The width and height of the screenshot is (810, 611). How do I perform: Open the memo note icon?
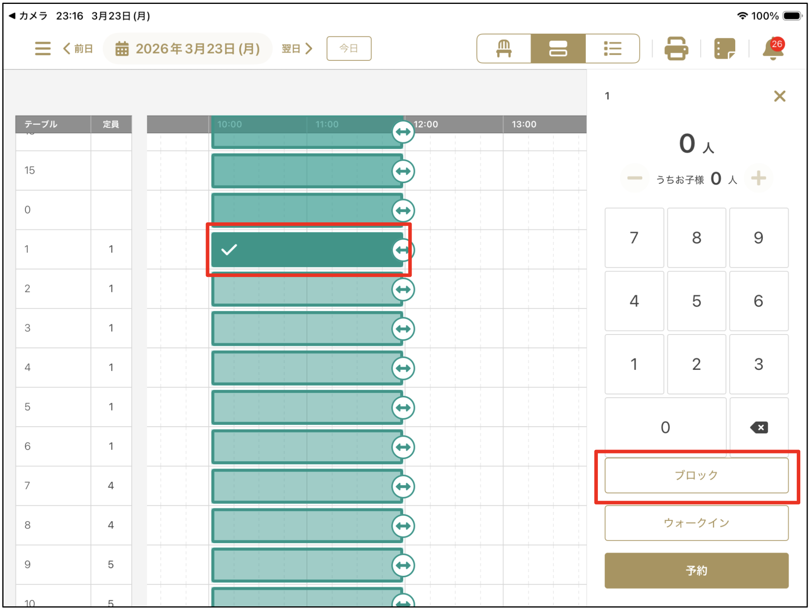pos(724,48)
